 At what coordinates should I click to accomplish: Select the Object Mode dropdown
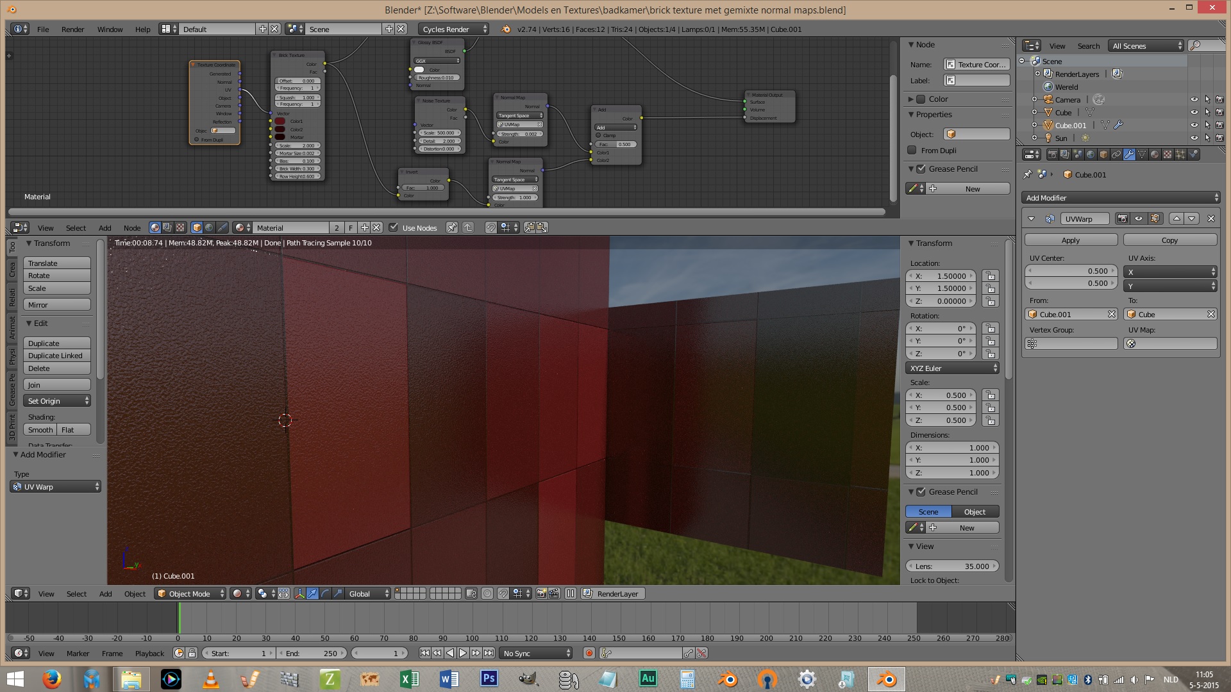[x=188, y=593]
